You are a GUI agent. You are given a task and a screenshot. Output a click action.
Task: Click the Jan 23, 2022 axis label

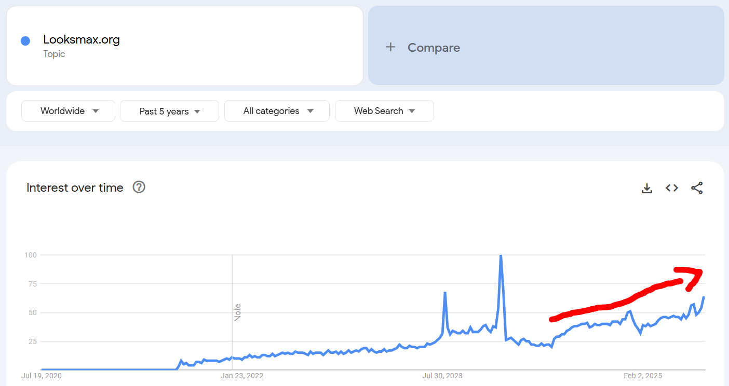[242, 376]
